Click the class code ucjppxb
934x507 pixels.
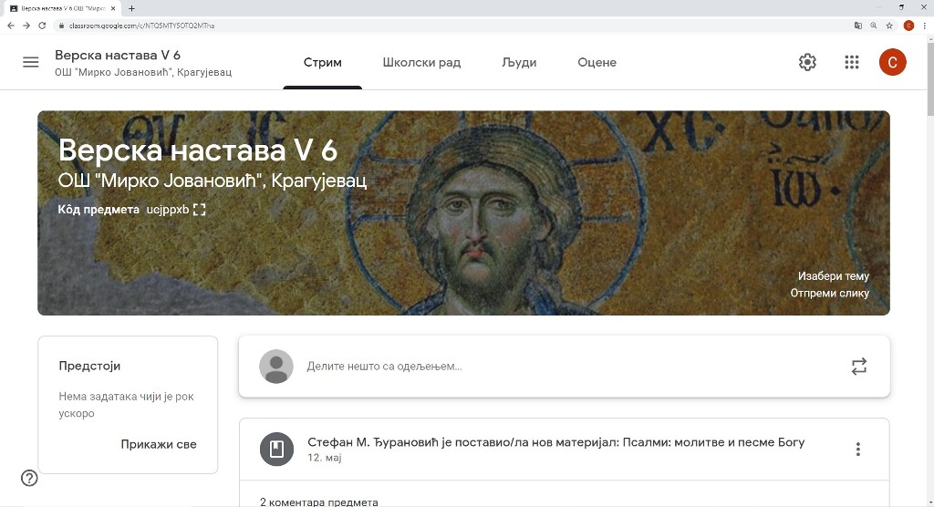168,210
